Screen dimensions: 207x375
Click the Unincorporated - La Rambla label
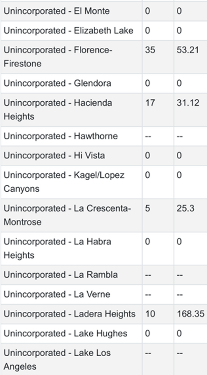point(61,275)
